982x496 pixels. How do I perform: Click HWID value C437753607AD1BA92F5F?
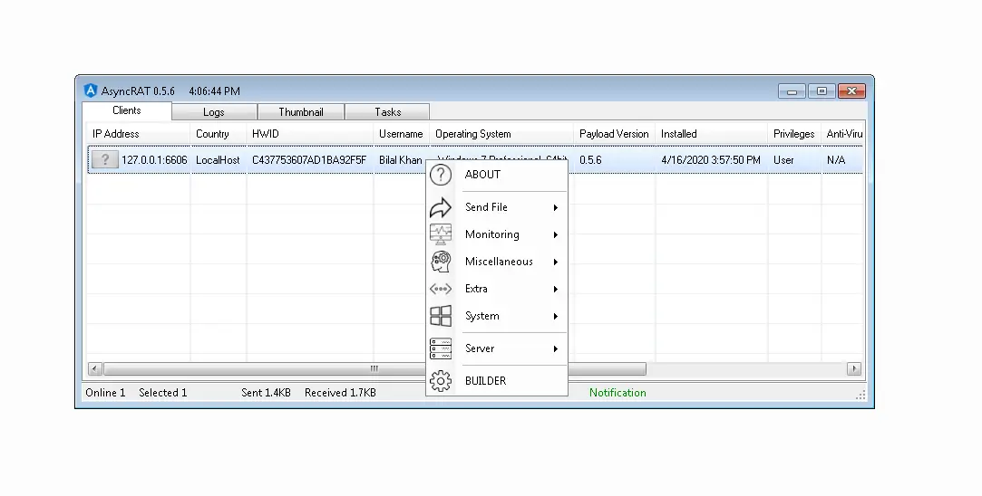coord(309,160)
